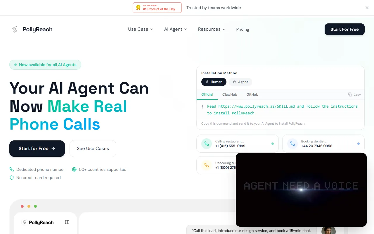
Task: Click the AGENT NEED A VOICE video overlay
Action: (301, 190)
